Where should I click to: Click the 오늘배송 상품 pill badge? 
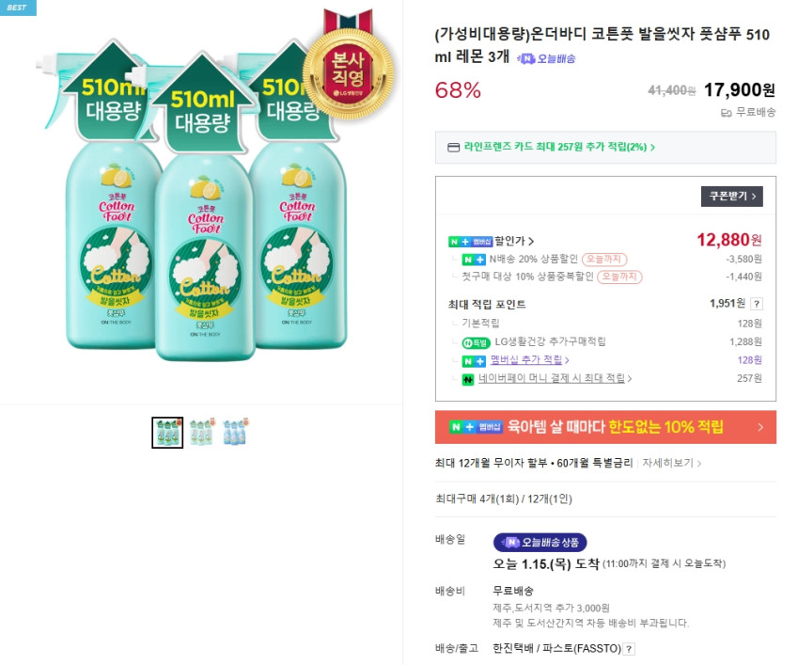click(540, 542)
